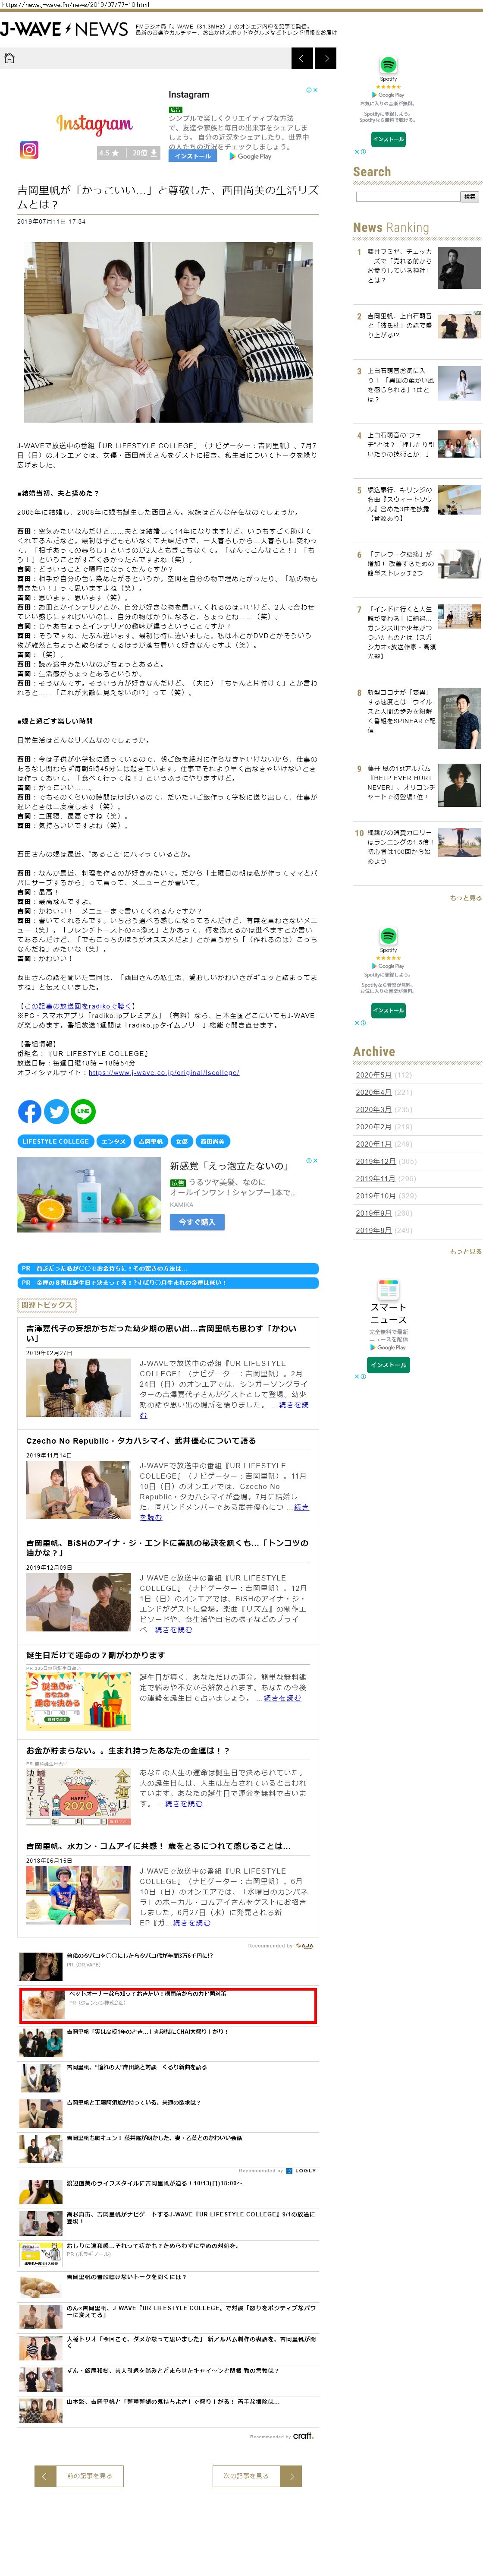
Task: Click right chevron on 次の記事を見る button
Action: [292, 2476]
